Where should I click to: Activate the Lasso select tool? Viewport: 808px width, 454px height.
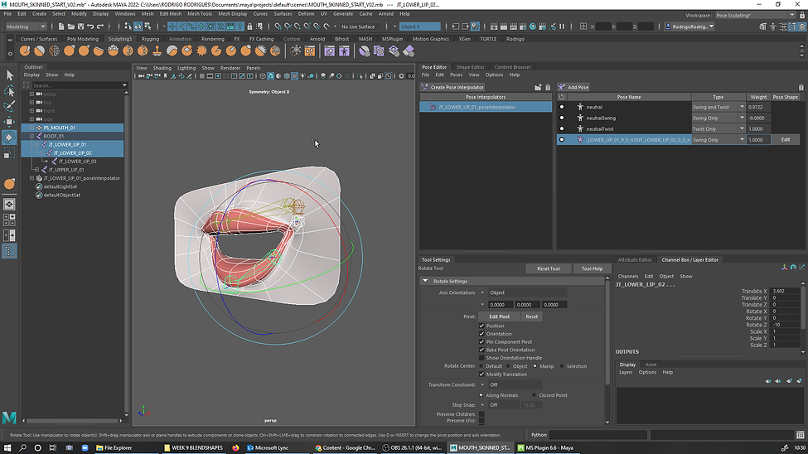click(9, 90)
